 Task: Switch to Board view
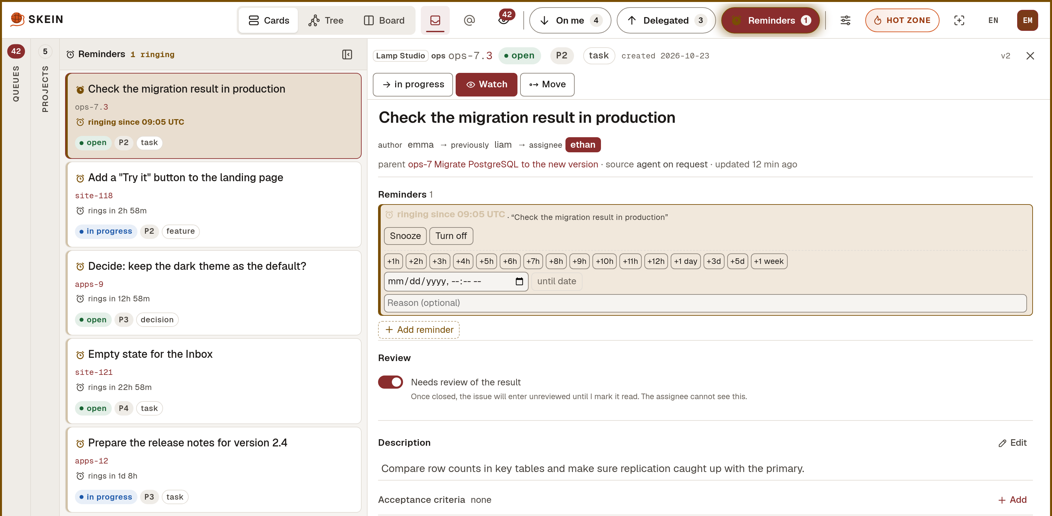pyautogui.click(x=384, y=20)
